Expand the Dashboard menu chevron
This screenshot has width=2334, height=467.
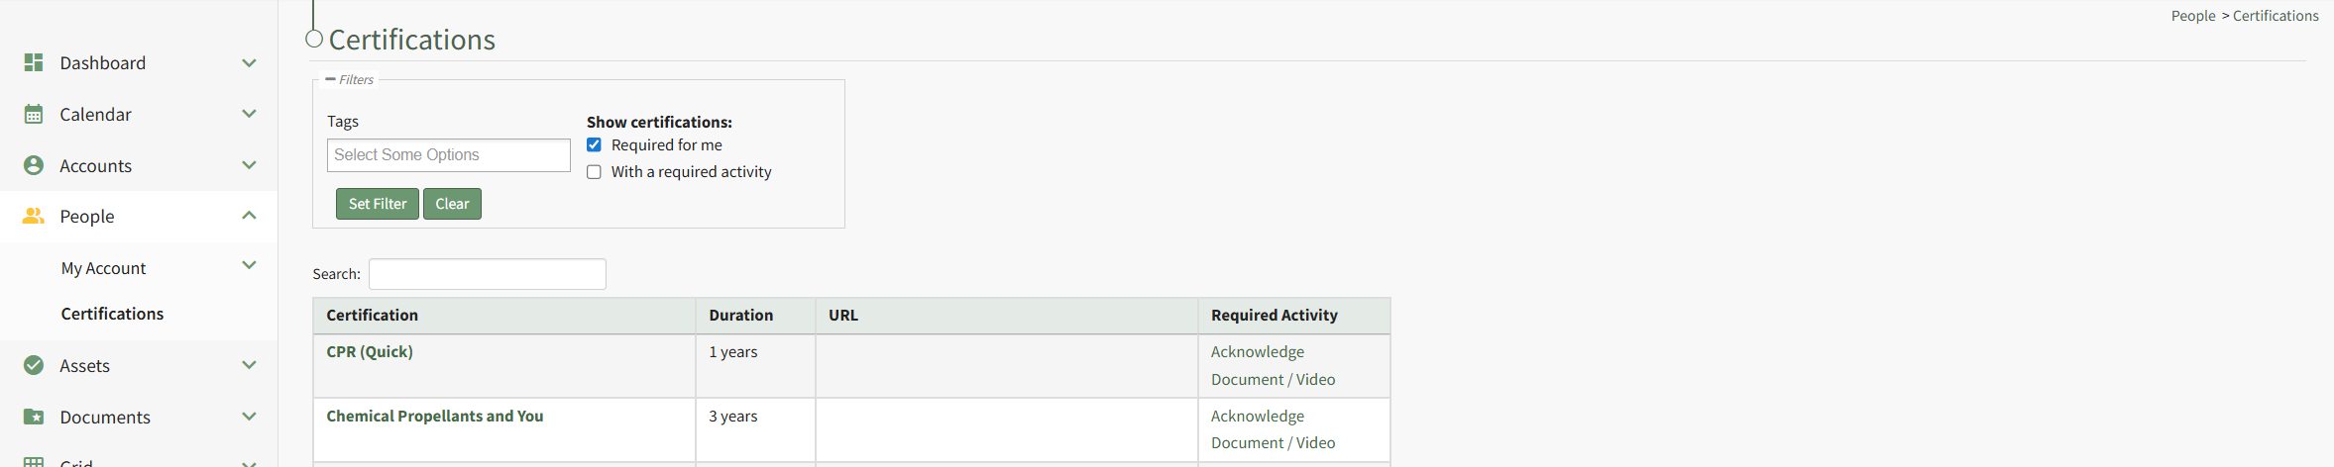click(249, 62)
